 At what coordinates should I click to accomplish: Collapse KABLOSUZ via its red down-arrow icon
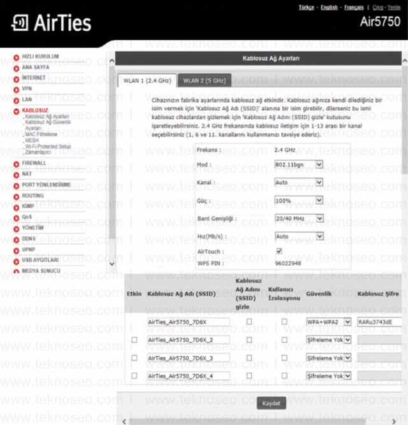(x=17, y=112)
